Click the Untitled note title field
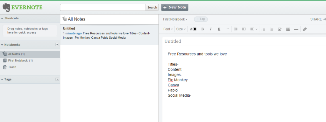This screenshot has height=122, width=326. [245, 42]
